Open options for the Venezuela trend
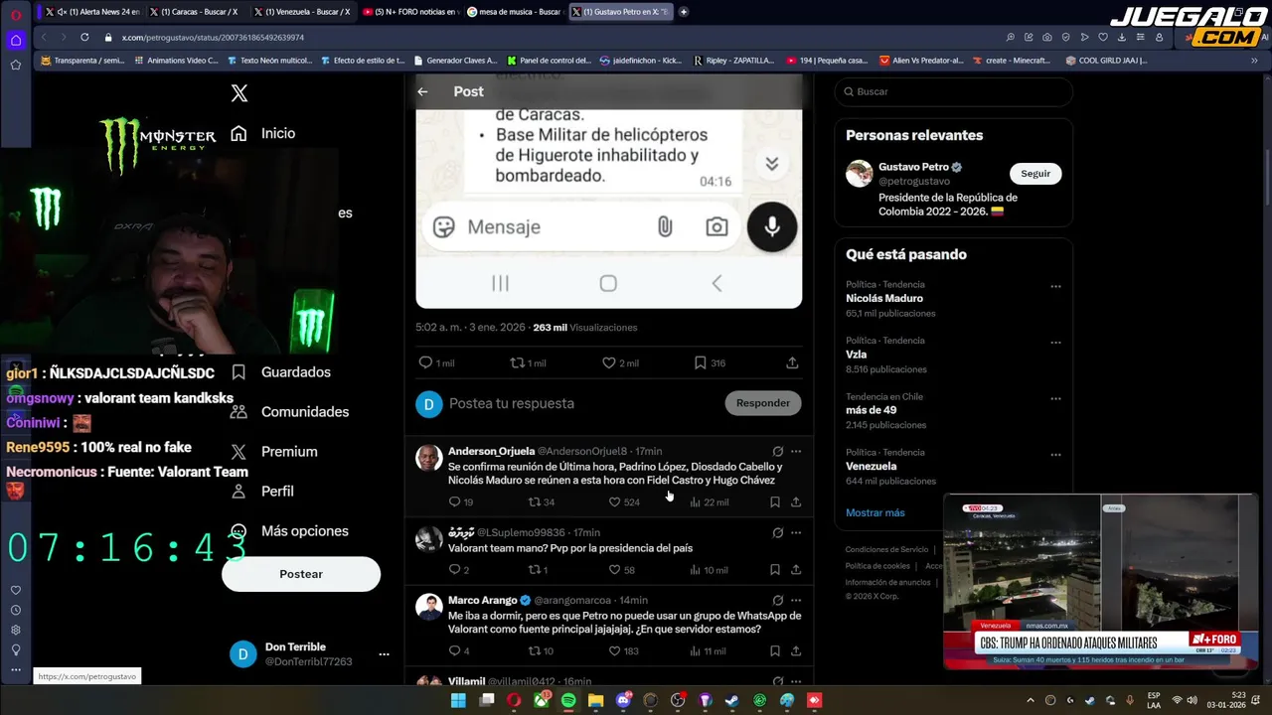The width and height of the screenshot is (1272, 715). tap(1055, 454)
